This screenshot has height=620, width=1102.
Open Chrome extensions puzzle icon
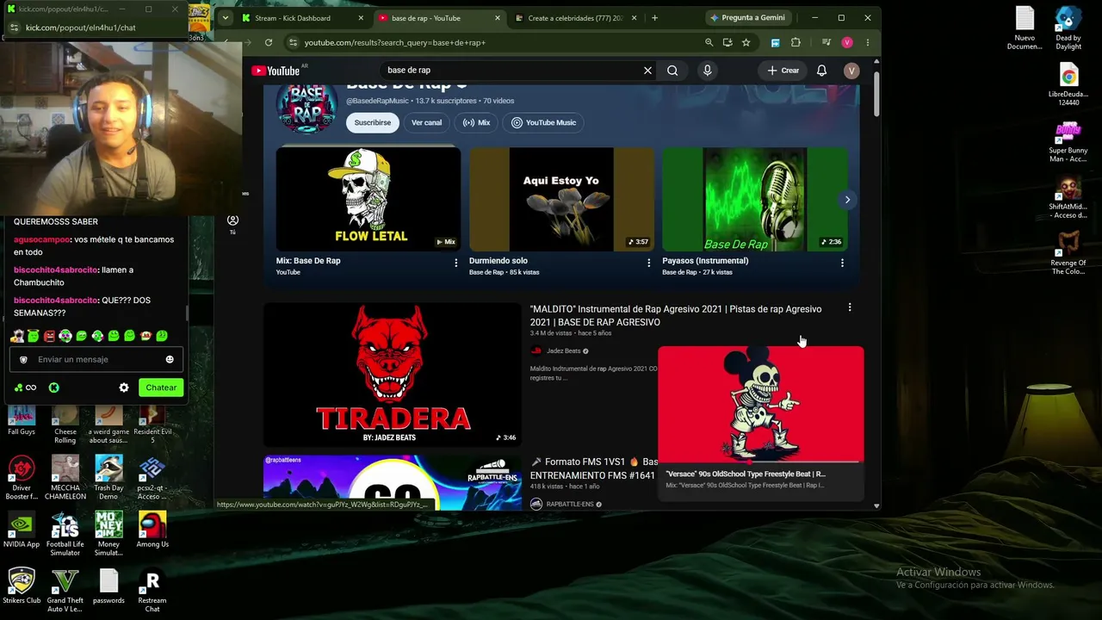[x=796, y=42]
